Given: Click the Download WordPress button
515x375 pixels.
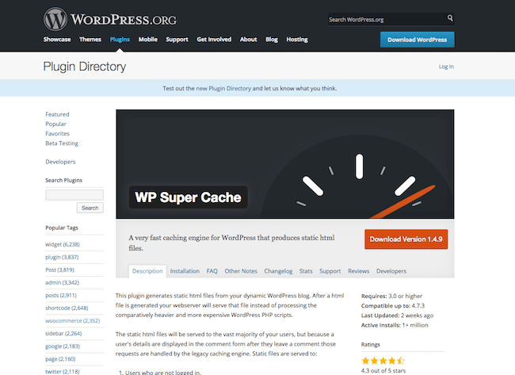Looking at the screenshot, I should tap(418, 40).
